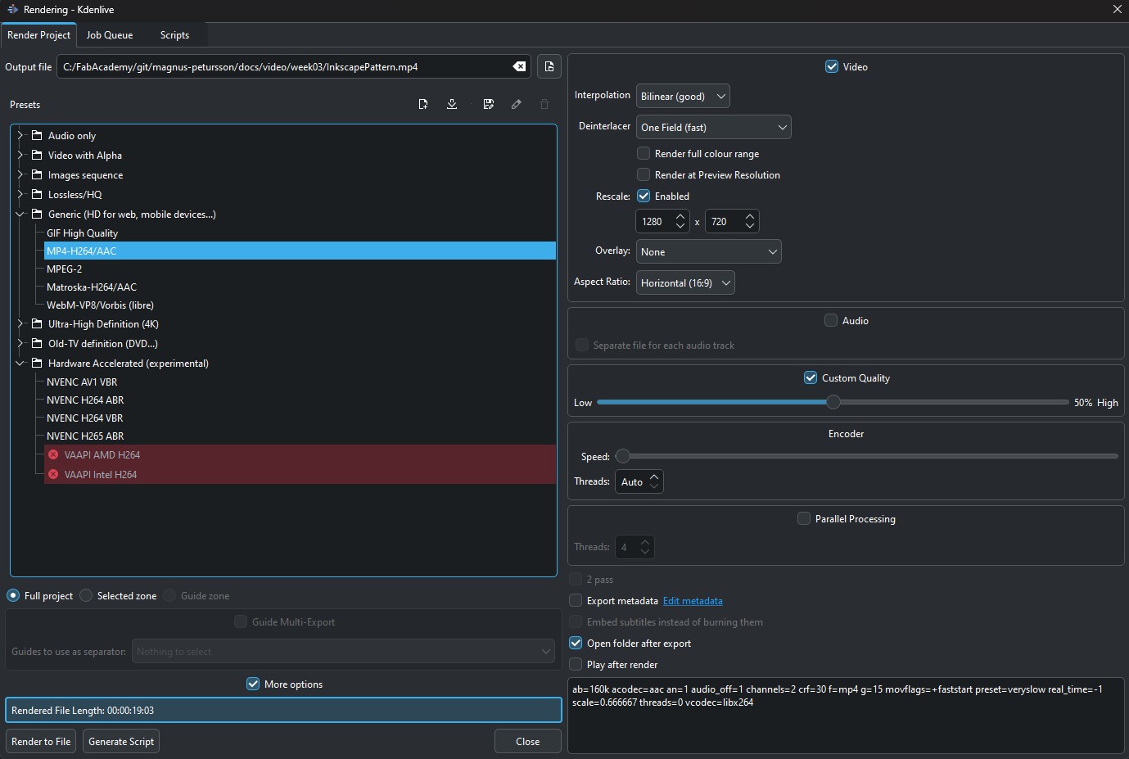Uncheck the Video checkbox
Screen dimensions: 1129x759
pos(832,67)
